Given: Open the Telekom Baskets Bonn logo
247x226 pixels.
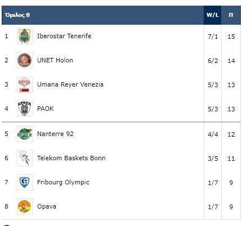Looking at the screenshot, I should pyautogui.click(x=25, y=158).
